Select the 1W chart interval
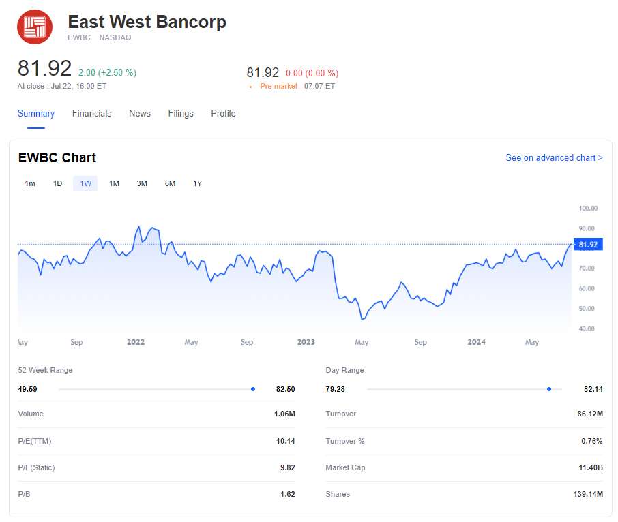 coord(86,183)
